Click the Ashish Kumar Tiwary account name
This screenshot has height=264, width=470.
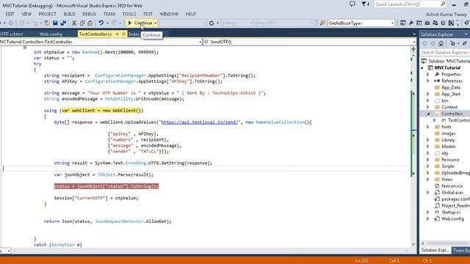pos(446,15)
